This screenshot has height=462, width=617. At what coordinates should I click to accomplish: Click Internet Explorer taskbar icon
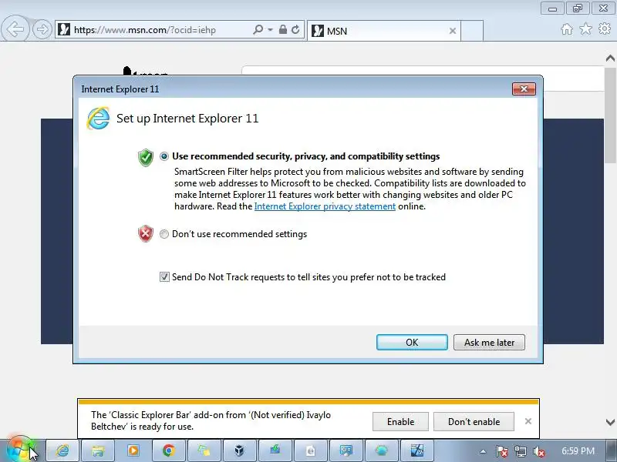pos(62,450)
